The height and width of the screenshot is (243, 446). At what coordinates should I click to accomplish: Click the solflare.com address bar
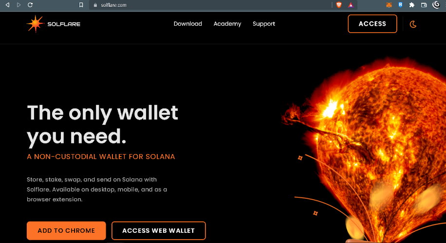click(x=210, y=5)
